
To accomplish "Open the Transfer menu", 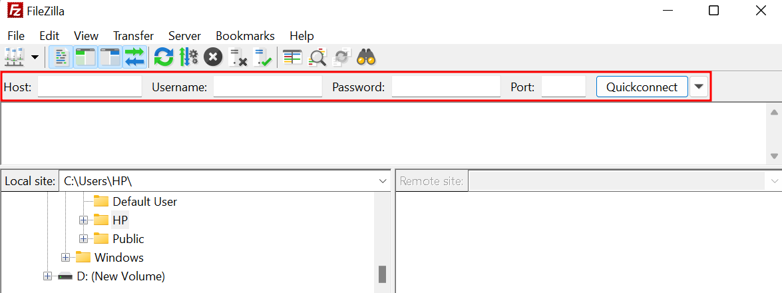I will coord(133,36).
